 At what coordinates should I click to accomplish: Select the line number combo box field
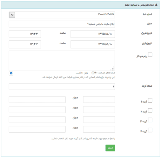[x=62, y=15]
